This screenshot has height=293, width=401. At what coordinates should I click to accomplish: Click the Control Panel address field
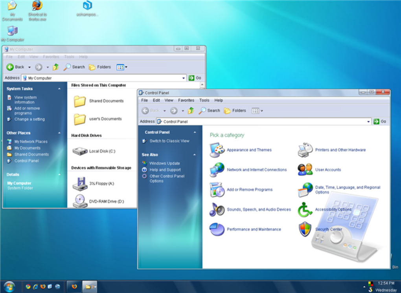[x=264, y=122]
